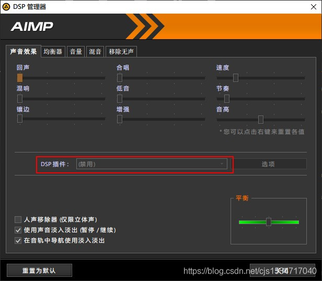Enable 人声移除器 (仅限立体声) checkbox
The height and width of the screenshot is (281, 322).
click(18, 219)
